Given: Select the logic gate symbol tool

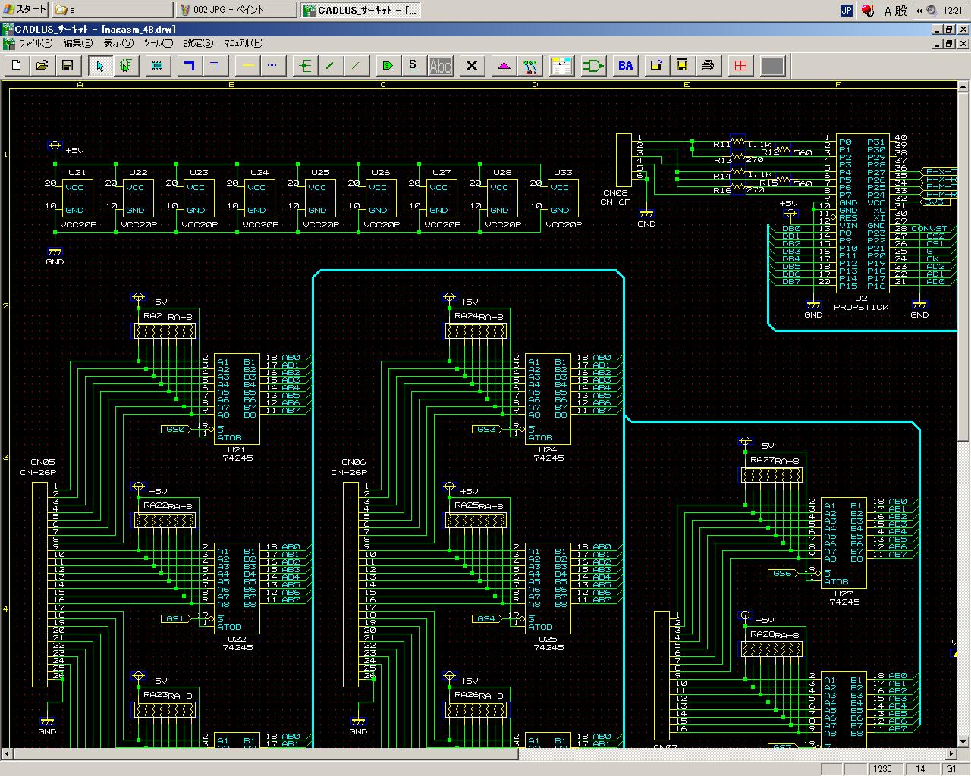Looking at the screenshot, I should tap(592, 66).
